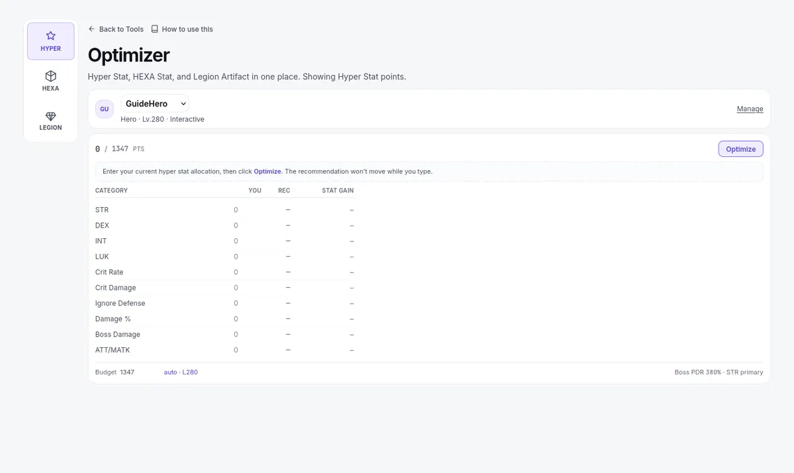Click the book icon beside How to use this

pyautogui.click(x=154, y=29)
